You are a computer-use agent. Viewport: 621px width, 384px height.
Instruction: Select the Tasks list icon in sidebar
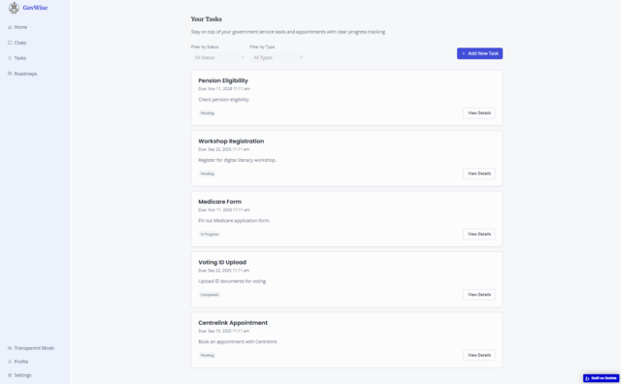pyautogui.click(x=10, y=58)
